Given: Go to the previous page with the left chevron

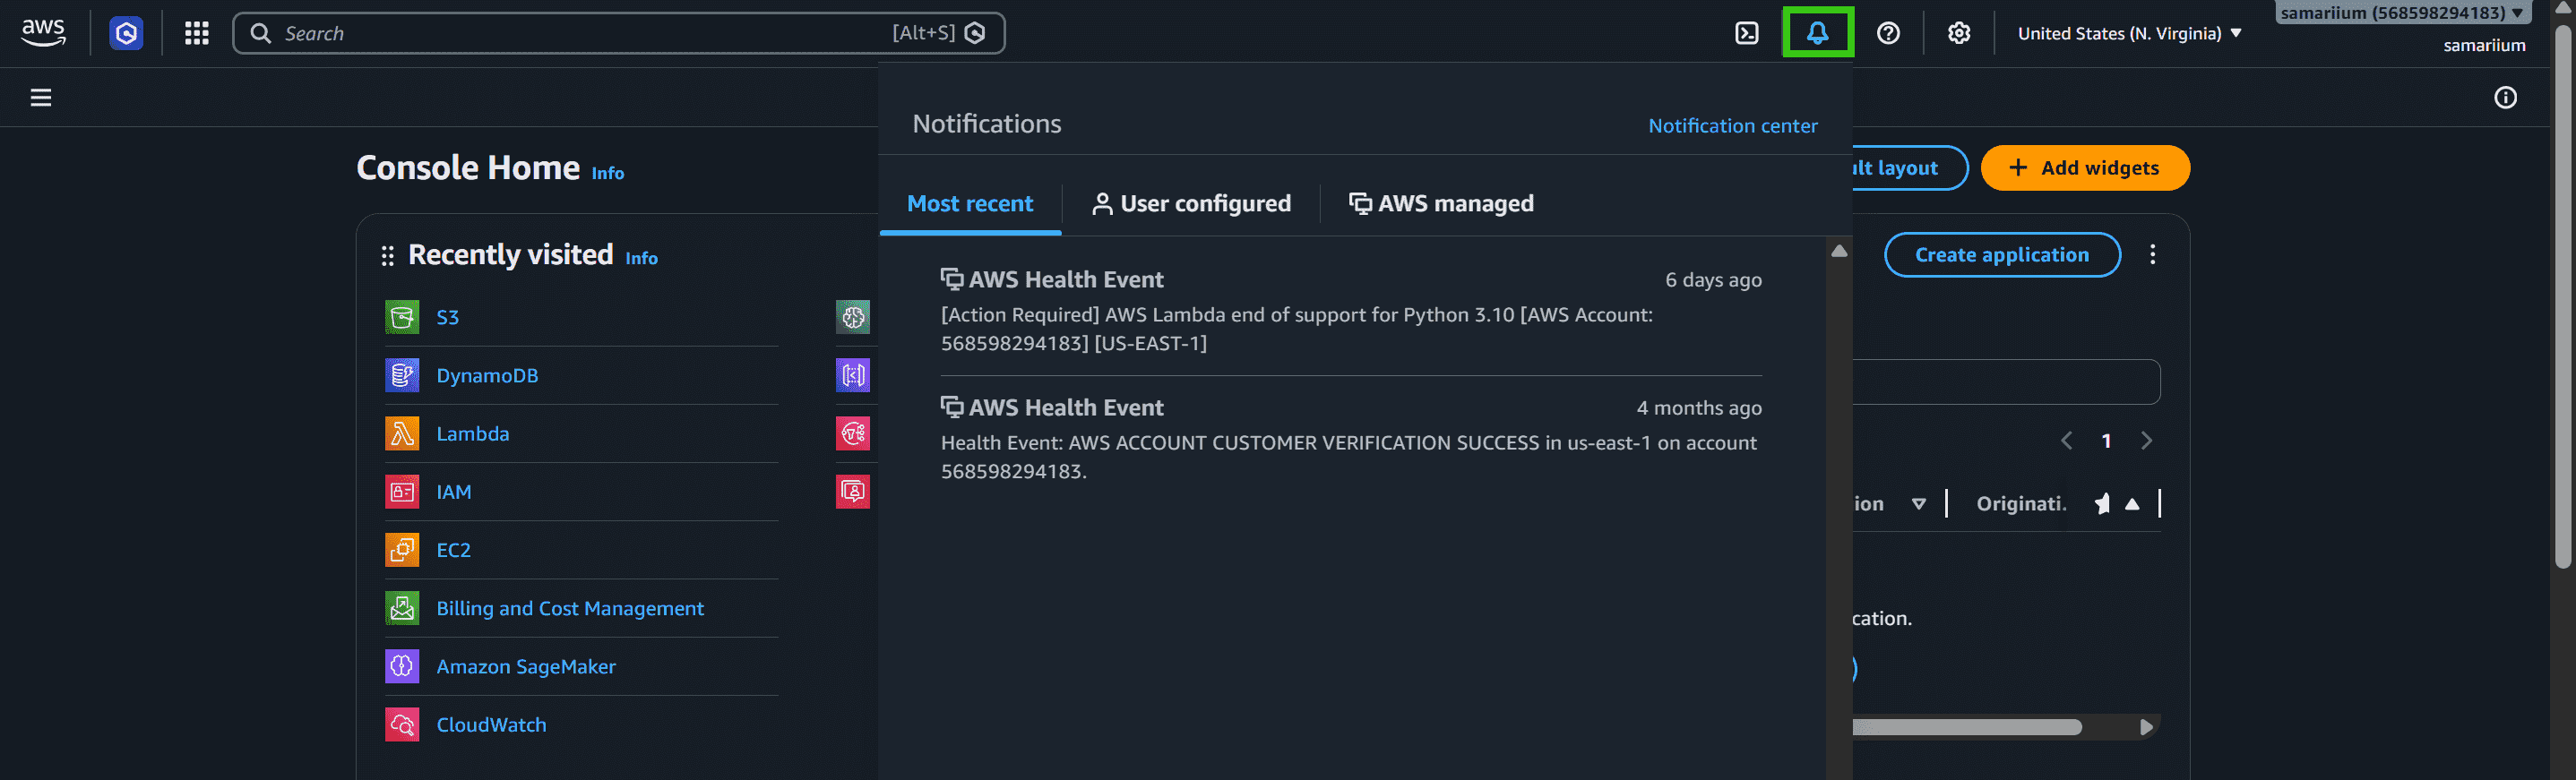Looking at the screenshot, I should click(2066, 440).
